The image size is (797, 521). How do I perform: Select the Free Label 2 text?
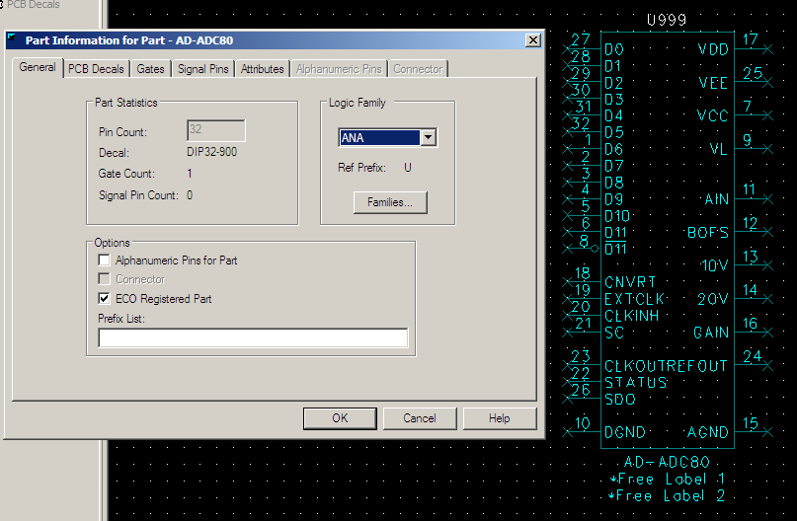click(667, 495)
